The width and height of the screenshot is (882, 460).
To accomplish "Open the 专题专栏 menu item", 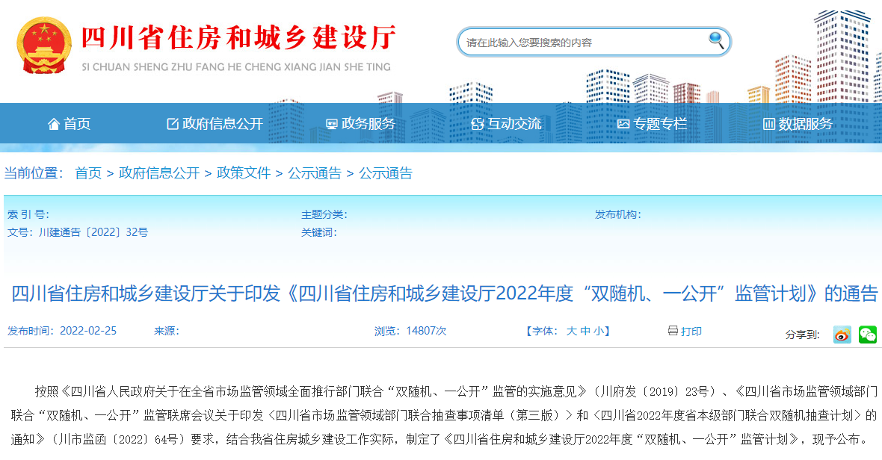I will point(654,123).
